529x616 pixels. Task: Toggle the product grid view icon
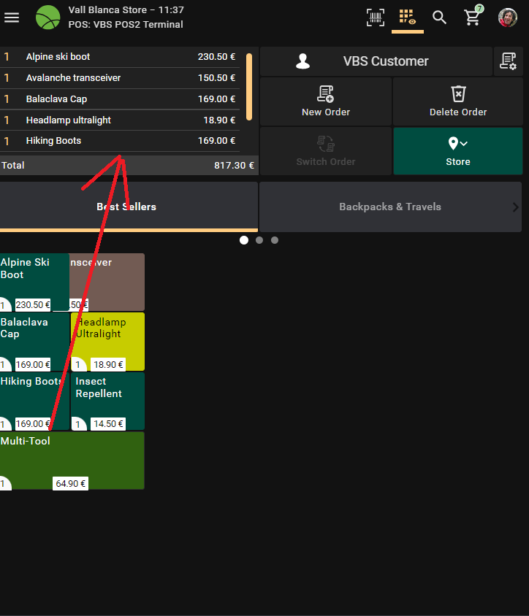coord(408,17)
